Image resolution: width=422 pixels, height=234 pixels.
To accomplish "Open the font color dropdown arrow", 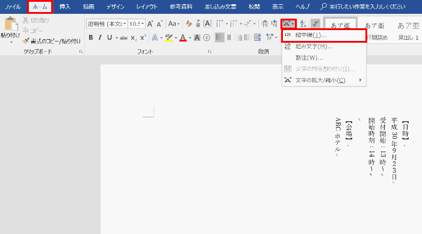I will coord(190,38).
